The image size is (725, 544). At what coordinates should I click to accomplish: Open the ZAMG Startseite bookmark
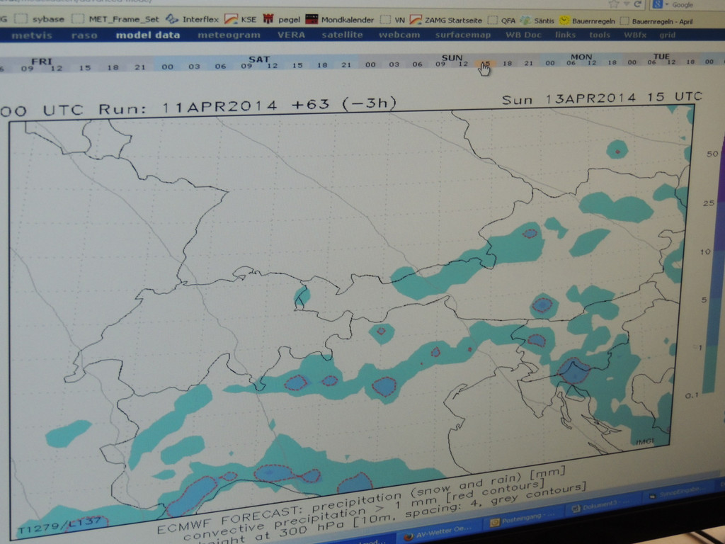pos(453,21)
